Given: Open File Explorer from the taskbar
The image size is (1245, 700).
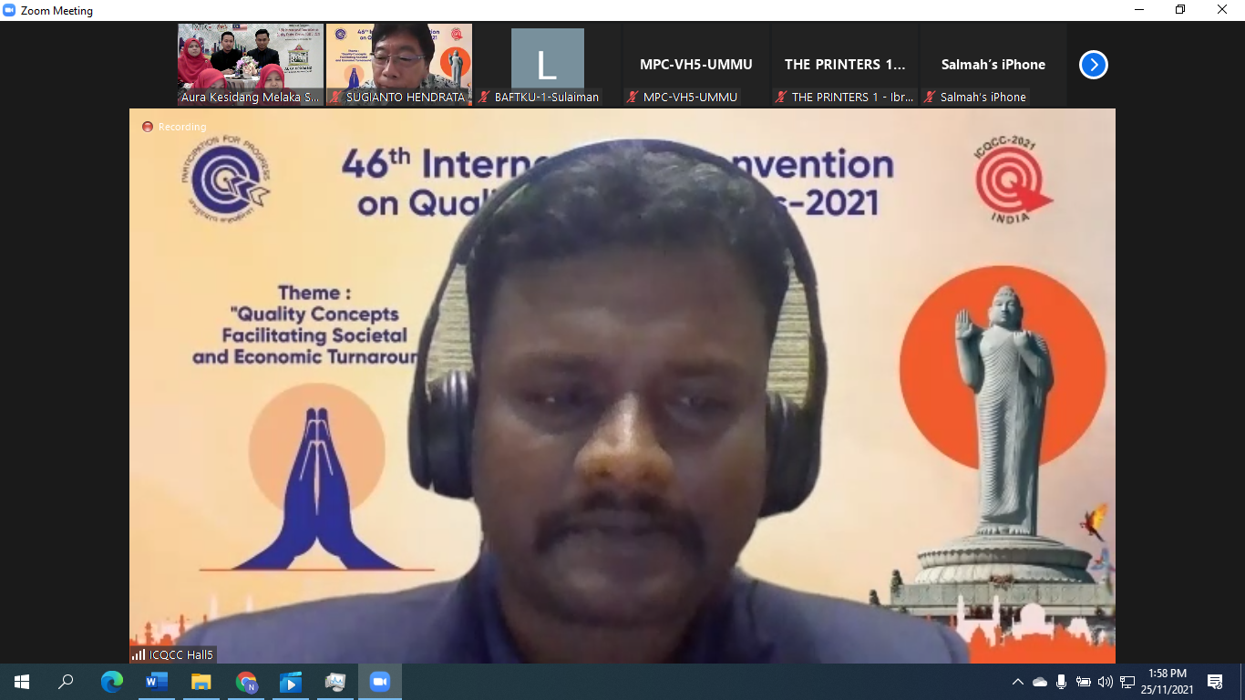Looking at the screenshot, I should tap(201, 681).
